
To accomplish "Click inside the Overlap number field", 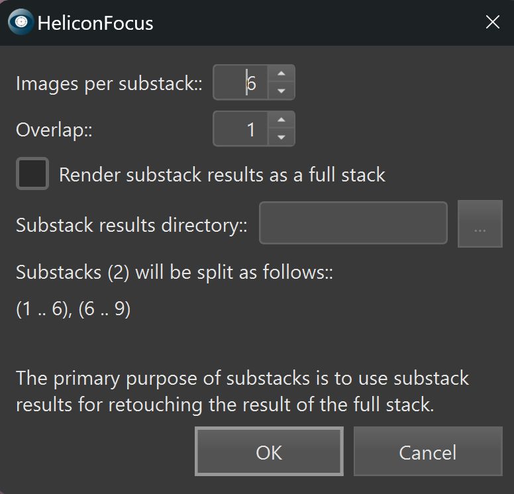I will coord(242,128).
